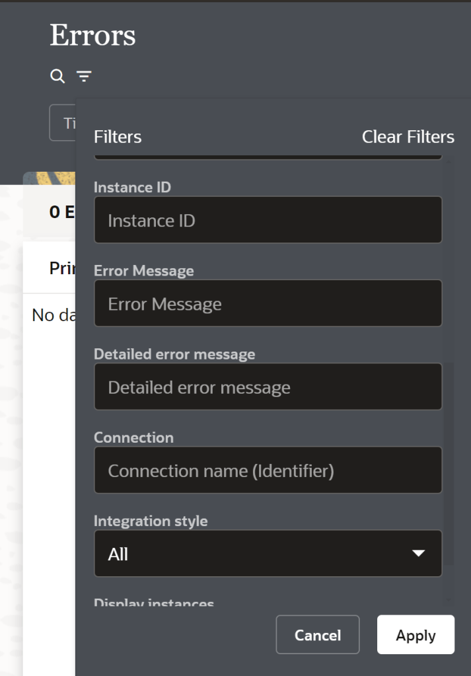The image size is (471, 676).
Task: Expand Integration style using the arrow
Action: tap(418, 554)
